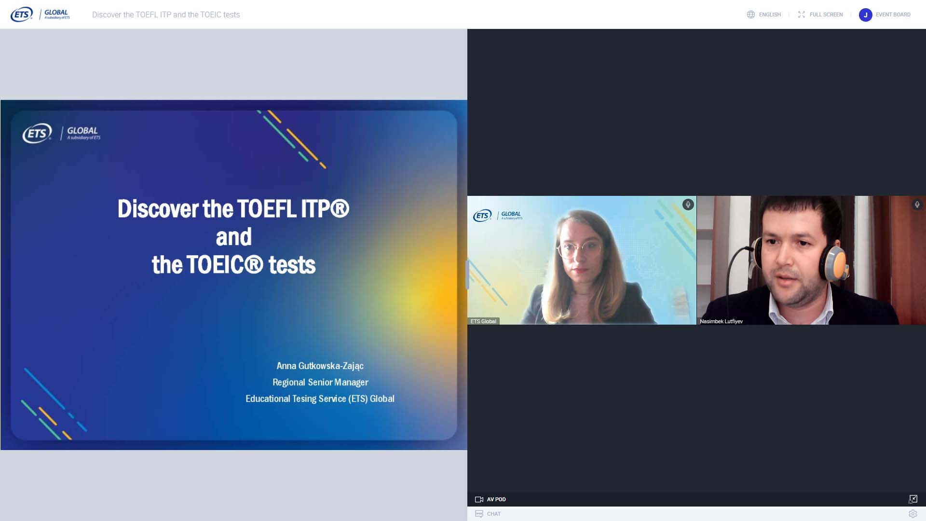This screenshot has height=521, width=926.
Task: Click the microphone icon on ETS Global video
Action: pos(688,205)
